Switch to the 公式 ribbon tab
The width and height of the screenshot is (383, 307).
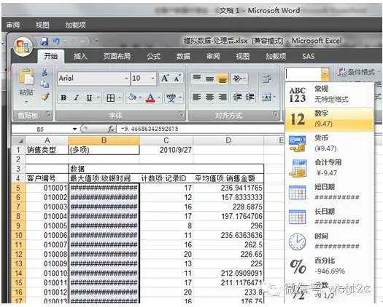153,57
